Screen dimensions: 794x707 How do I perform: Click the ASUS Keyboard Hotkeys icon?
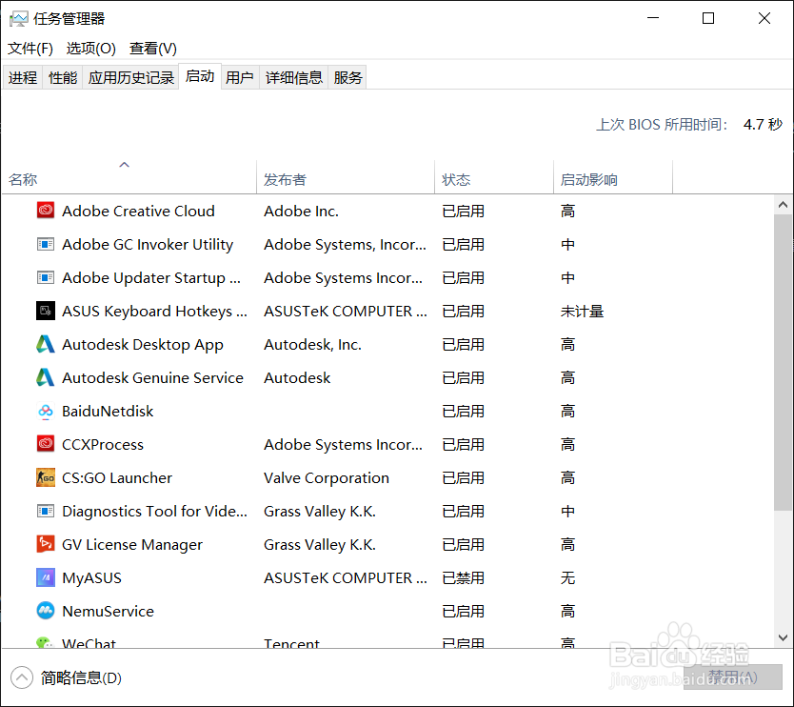[46, 311]
